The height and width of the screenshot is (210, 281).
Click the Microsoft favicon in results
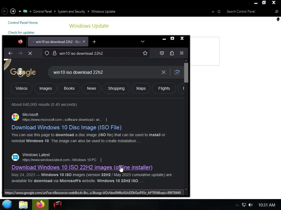(x=15, y=117)
